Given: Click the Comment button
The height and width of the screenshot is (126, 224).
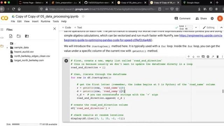Looking at the screenshot, I should 182,19.
